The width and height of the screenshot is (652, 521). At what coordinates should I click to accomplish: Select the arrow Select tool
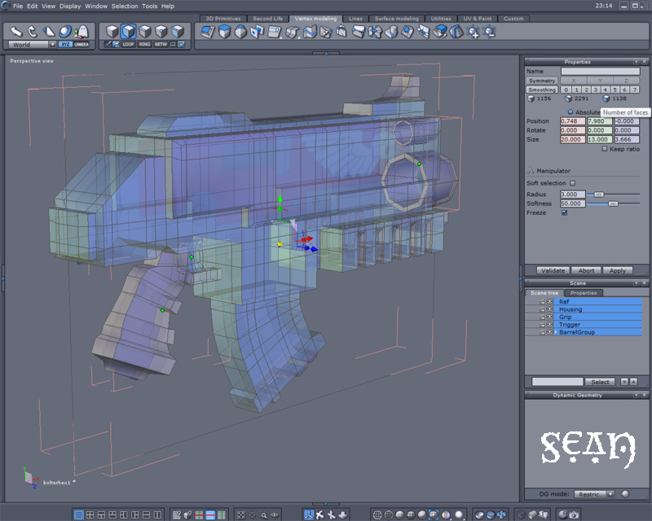coord(15,32)
